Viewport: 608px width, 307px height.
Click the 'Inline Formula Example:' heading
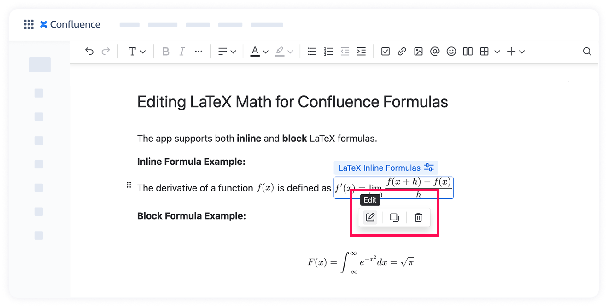tap(191, 162)
